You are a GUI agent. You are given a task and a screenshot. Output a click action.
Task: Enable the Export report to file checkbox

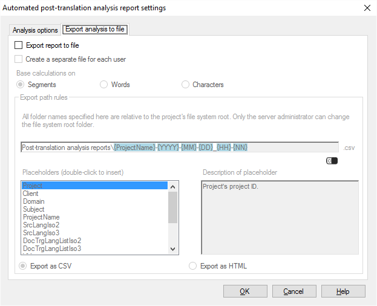[19, 45]
